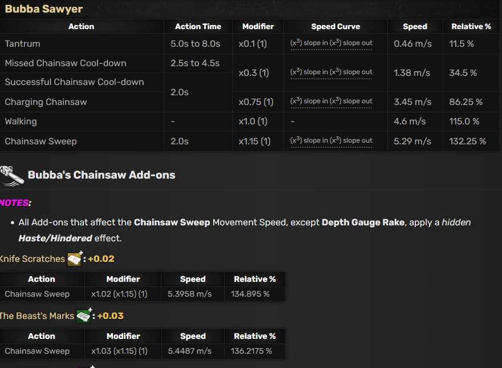Screen dimensions: 502x368
Task: Follow the Knife Scratches link
Action: 32,259
